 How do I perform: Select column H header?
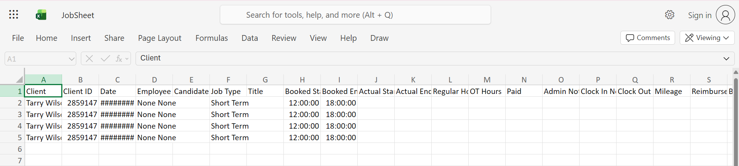(x=302, y=80)
